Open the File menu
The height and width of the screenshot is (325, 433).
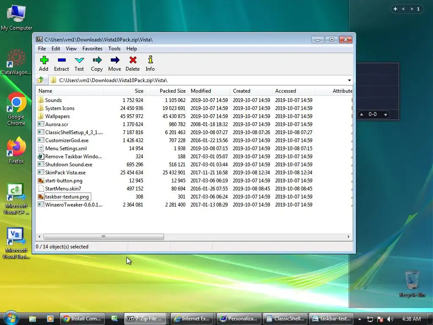42,49
